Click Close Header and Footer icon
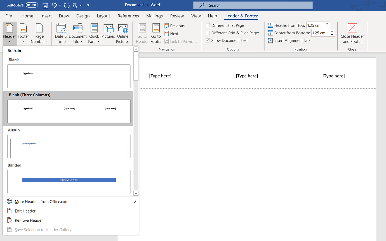This screenshot has width=386, height=241. (352, 28)
